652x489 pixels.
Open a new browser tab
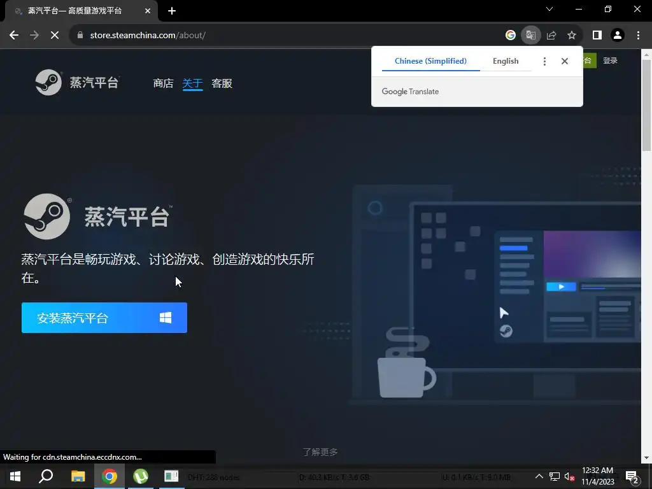coord(172,11)
